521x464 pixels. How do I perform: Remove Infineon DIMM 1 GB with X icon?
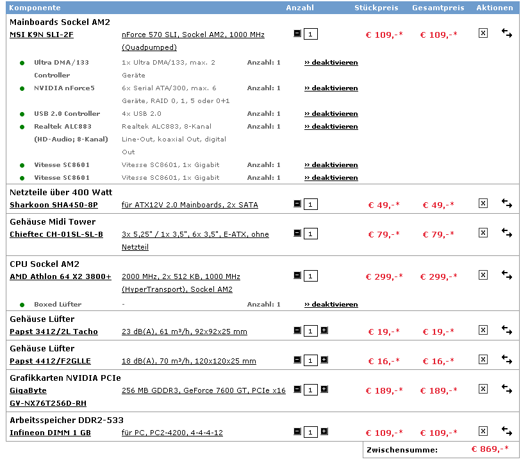tap(483, 431)
